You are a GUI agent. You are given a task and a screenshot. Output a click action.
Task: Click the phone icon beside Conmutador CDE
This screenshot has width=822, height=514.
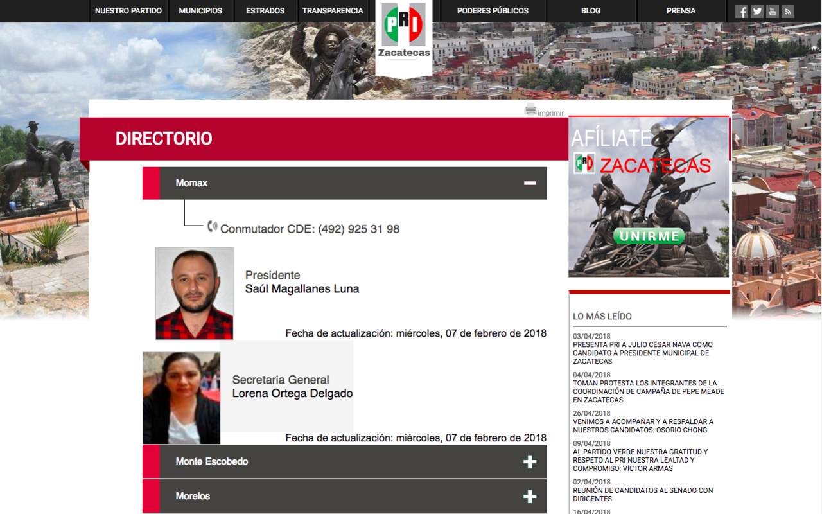212,227
